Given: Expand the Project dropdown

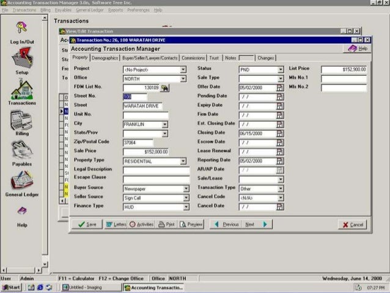Looking at the screenshot, I should 183,70.
